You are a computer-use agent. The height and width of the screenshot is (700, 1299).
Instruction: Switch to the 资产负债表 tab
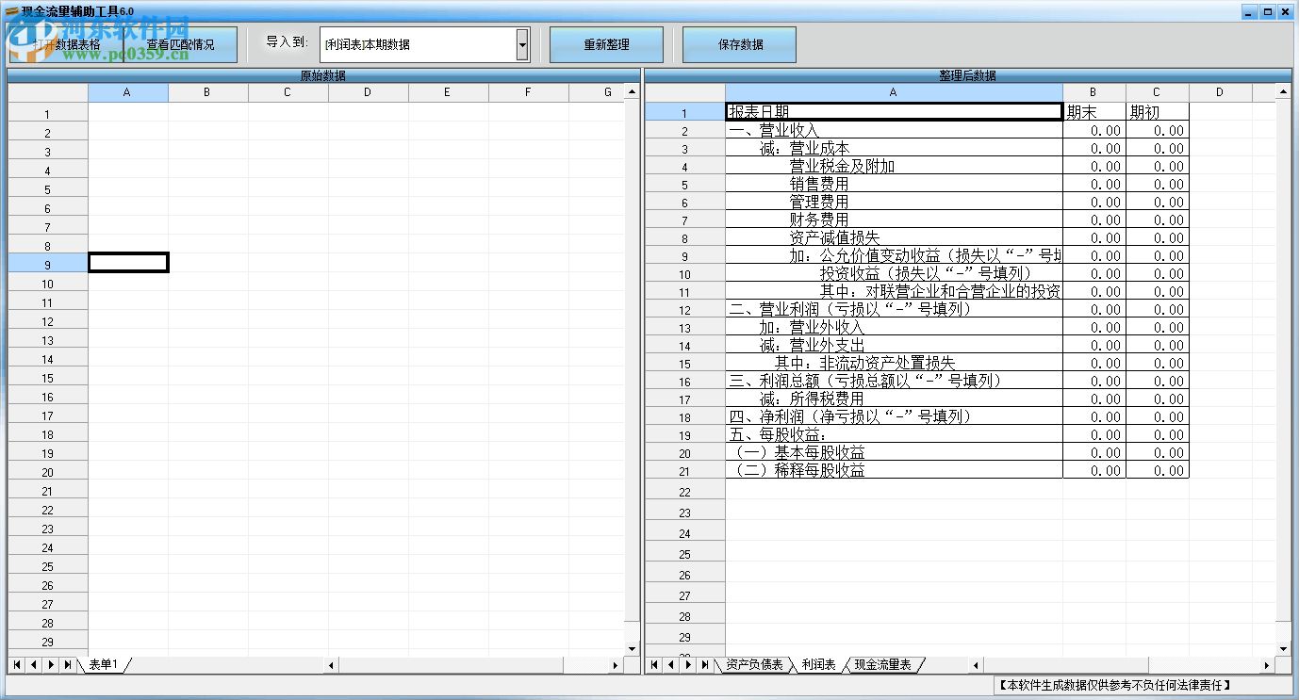[754, 665]
